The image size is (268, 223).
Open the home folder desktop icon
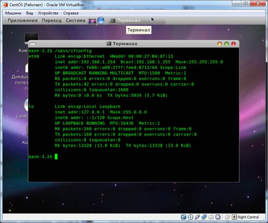point(27,68)
